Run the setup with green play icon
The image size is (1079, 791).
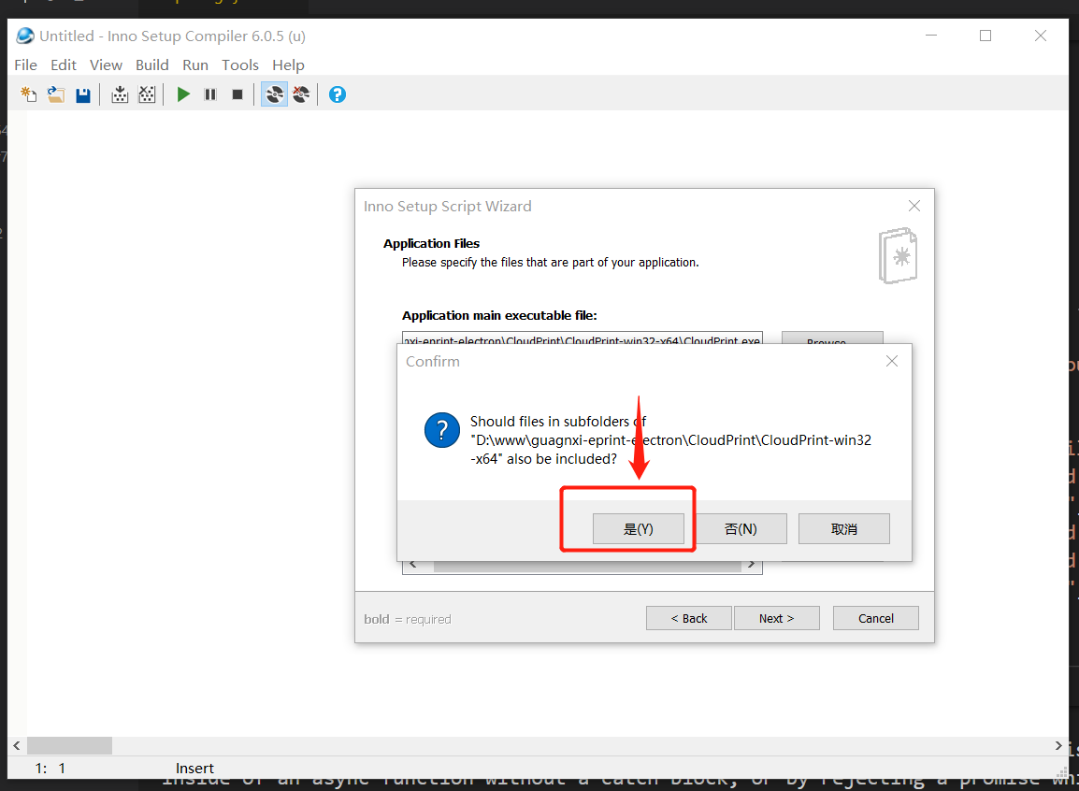tap(183, 95)
